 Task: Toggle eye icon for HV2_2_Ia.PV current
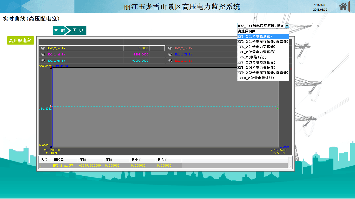(170, 48)
